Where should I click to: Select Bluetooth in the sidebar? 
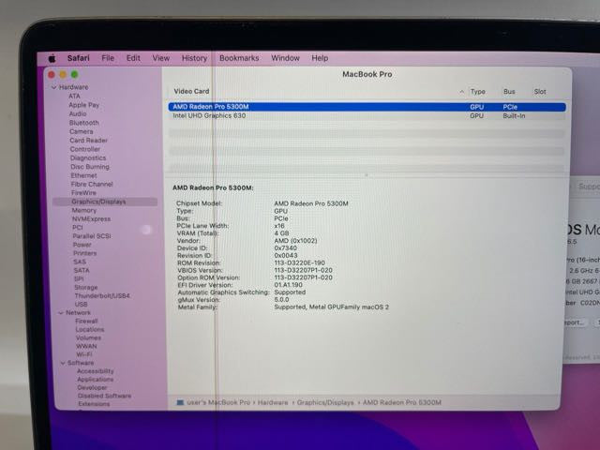tap(84, 123)
